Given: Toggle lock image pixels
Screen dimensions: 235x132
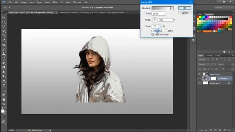Looking at the screenshot, I should pos(209,69).
